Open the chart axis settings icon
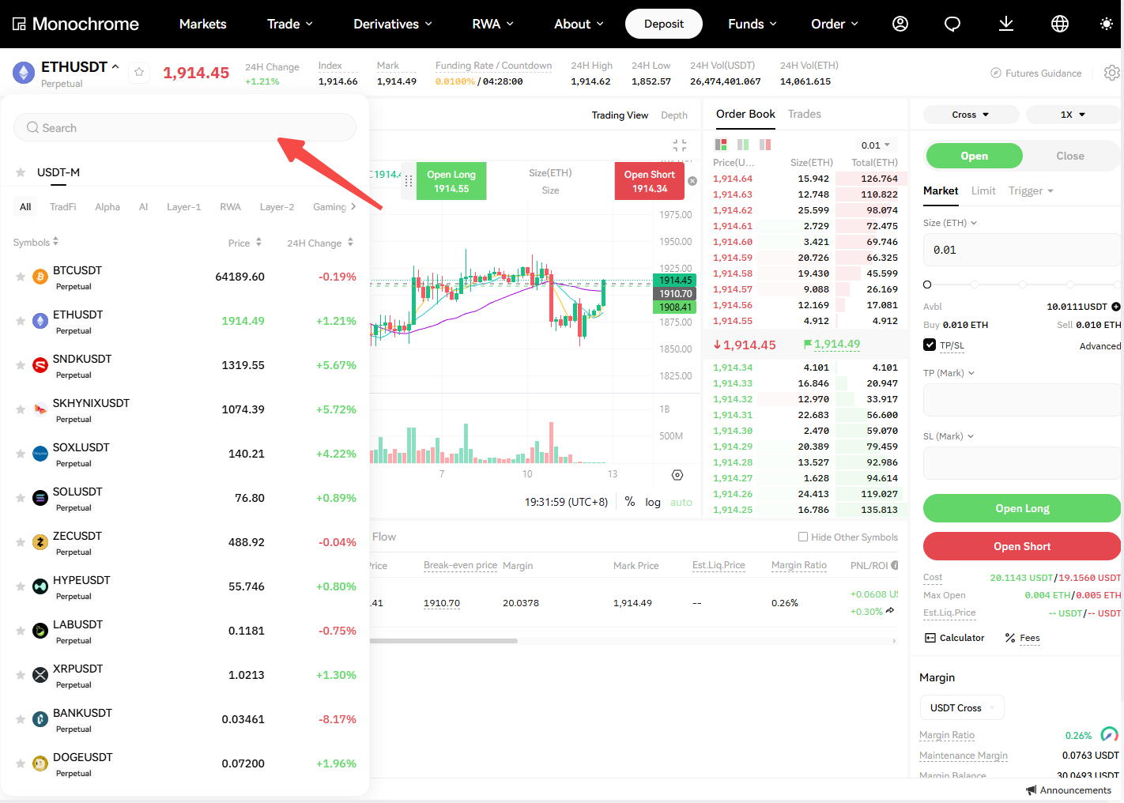The height and width of the screenshot is (803, 1124). point(677,475)
